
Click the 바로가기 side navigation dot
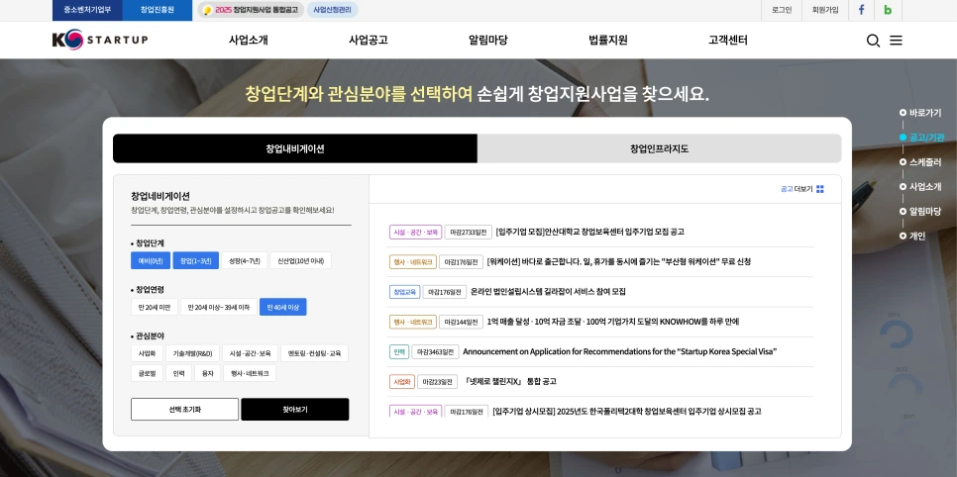tap(903, 113)
